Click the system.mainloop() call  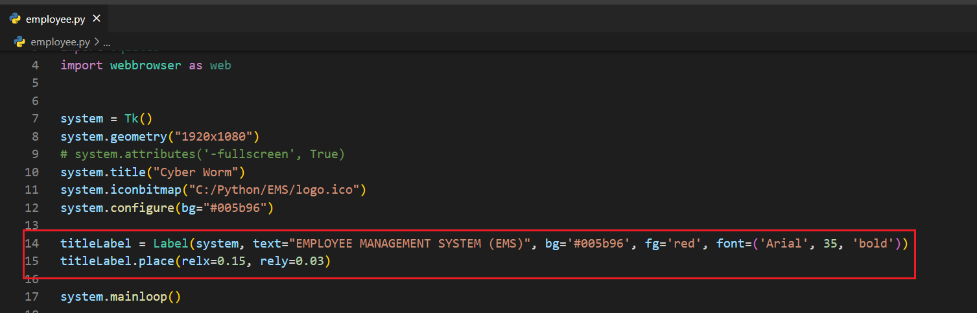click(x=121, y=297)
